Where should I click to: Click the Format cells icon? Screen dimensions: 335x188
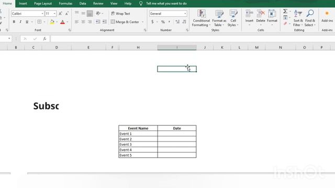(x=272, y=14)
